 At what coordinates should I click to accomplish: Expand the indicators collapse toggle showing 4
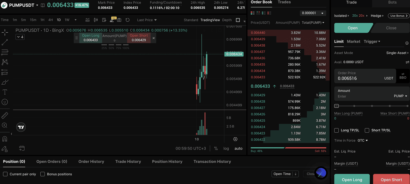[x=20, y=37]
